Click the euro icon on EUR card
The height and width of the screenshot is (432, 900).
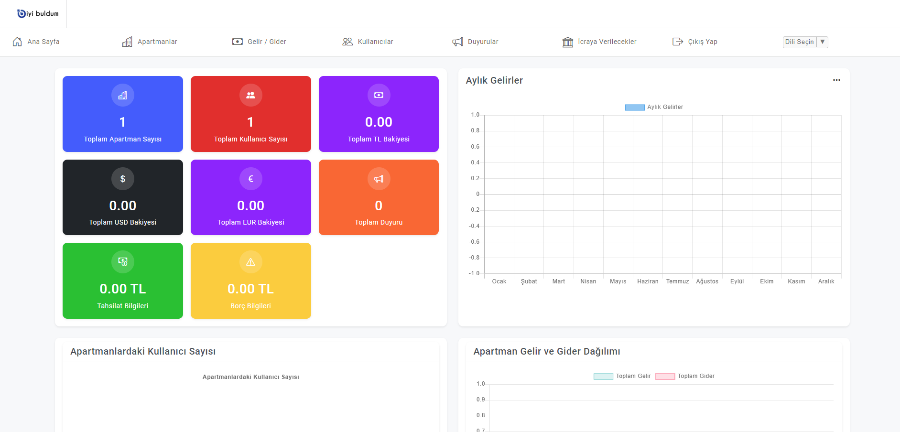(250, 179)
